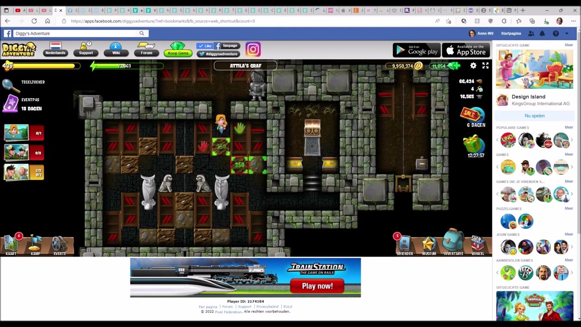Viewport: 581px width, 327px height.
Task: Open game settings gear
Action: pyautogui.click(x=473, y=66)
